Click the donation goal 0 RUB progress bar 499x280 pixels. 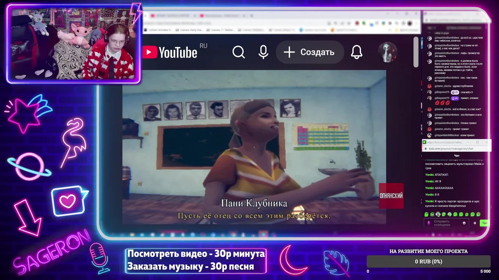(x=428, y=262)
